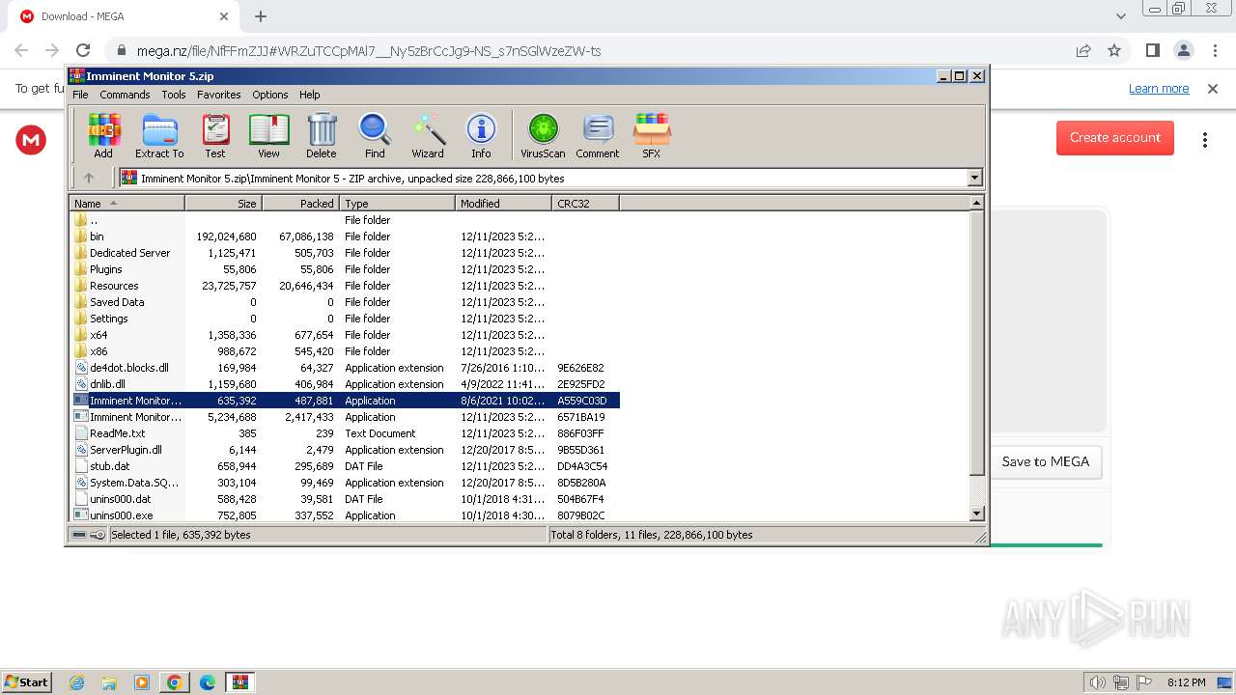
Task: Select the ServerPlugin.dll row
Action: click(346, 450)
